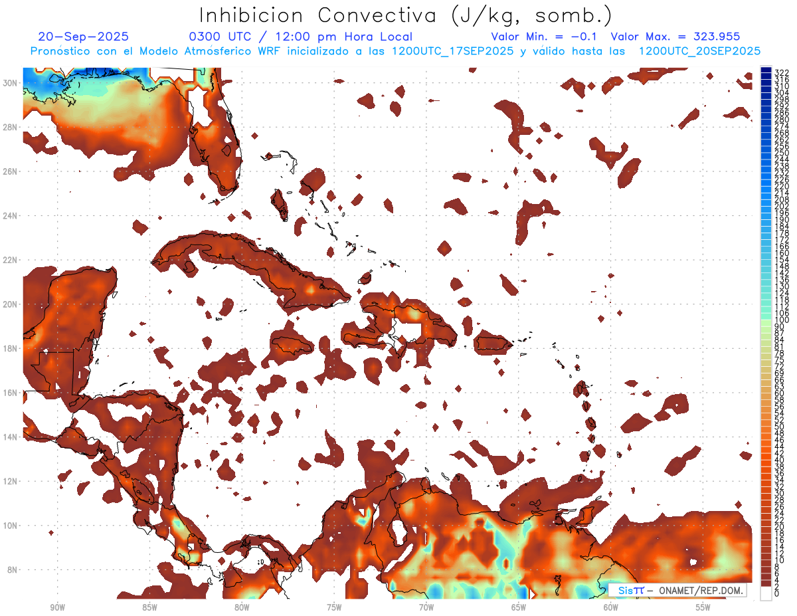Click the '75W' longitude axis label

pyautogui.click(x=334, y=607)
